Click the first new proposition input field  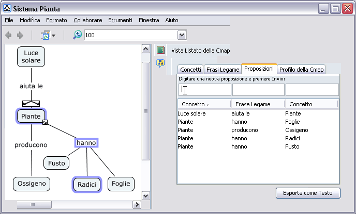click(x=205, y=90)
